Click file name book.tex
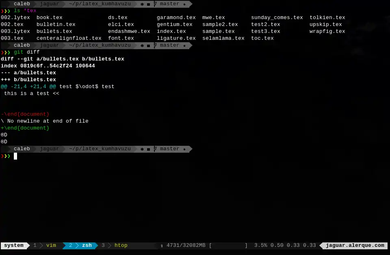Viewport: 390px width, 255px height. click(50, 17)
